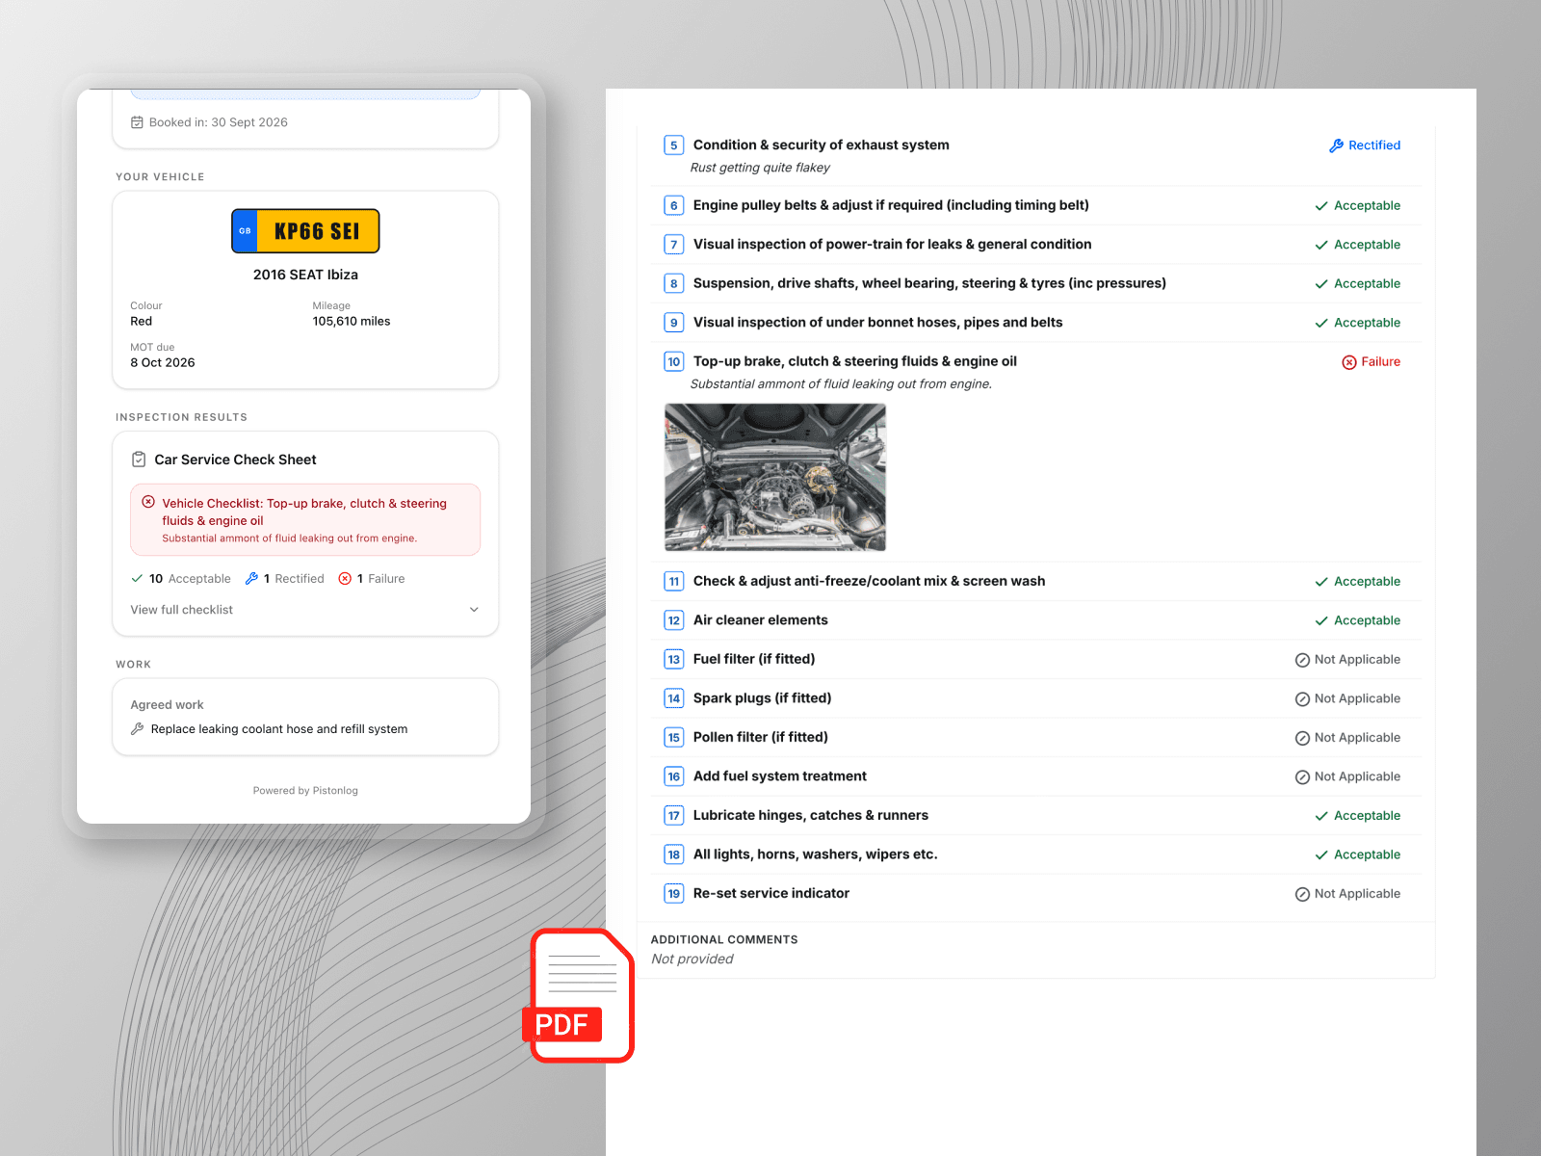This screenshot has height=1156, width=1541.
Task: Click number badge 19 for service indicator
Action: [674, 894]
